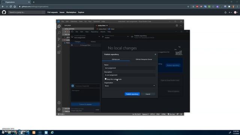240x135 pixels.
Task: Open VS Code Search in activity bar
Action: coord(59,33)
